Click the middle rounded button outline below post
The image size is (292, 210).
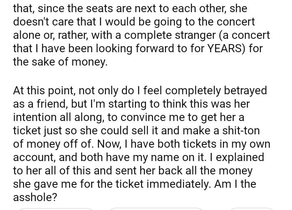coord(156,208)
